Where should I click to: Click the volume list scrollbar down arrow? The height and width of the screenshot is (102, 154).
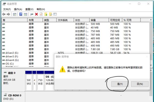pyautogui.click(x=151, y=65)
